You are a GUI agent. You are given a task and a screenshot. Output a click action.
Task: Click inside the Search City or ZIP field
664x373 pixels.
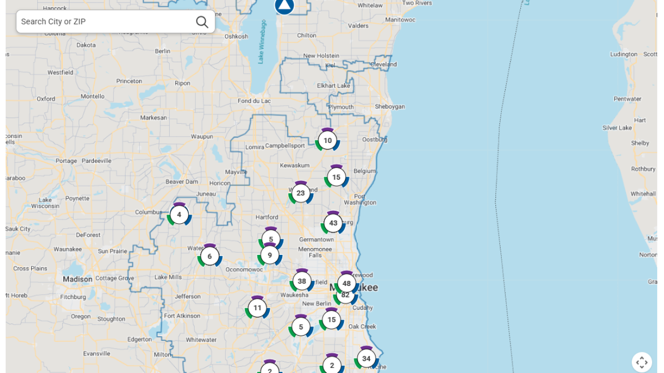point(104,21)
